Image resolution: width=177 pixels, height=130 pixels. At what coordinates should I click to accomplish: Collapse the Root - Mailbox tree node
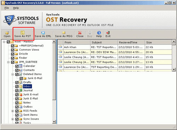coord(4,42)
